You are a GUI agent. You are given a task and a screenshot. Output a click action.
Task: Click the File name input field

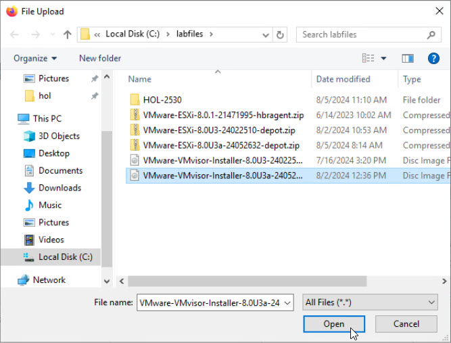(210, 302)
